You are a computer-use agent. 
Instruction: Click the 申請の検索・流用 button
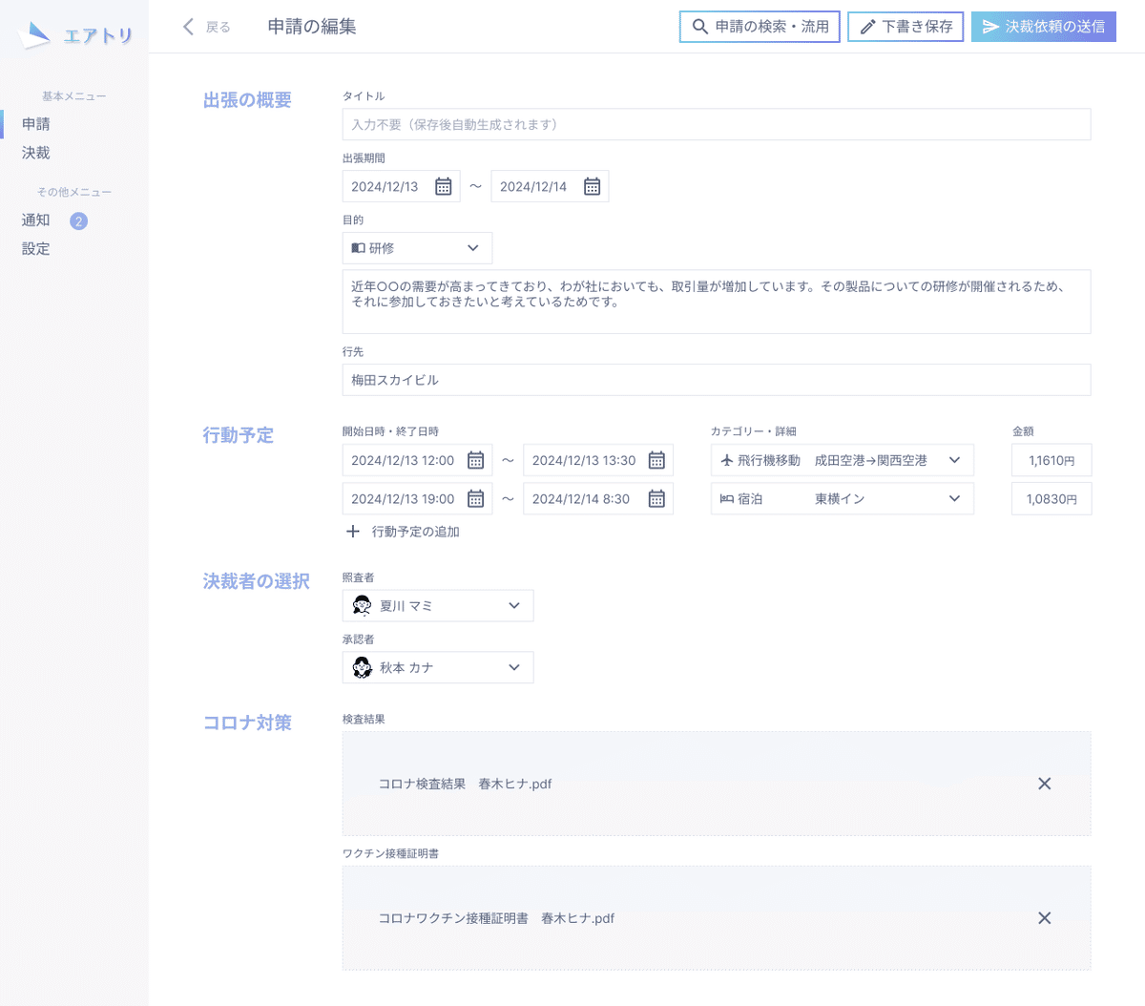pyautogui.click(x=760, y=27)
